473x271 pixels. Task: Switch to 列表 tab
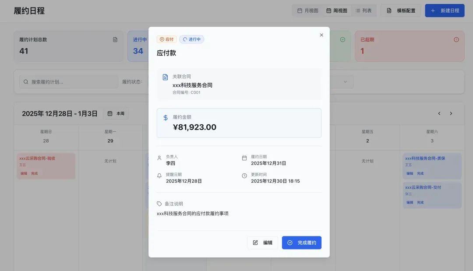point(364,11)
